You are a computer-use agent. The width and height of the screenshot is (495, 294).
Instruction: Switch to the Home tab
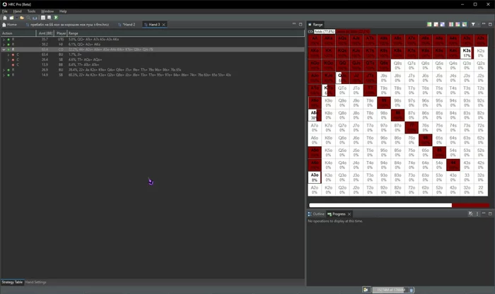click(9, 24)
